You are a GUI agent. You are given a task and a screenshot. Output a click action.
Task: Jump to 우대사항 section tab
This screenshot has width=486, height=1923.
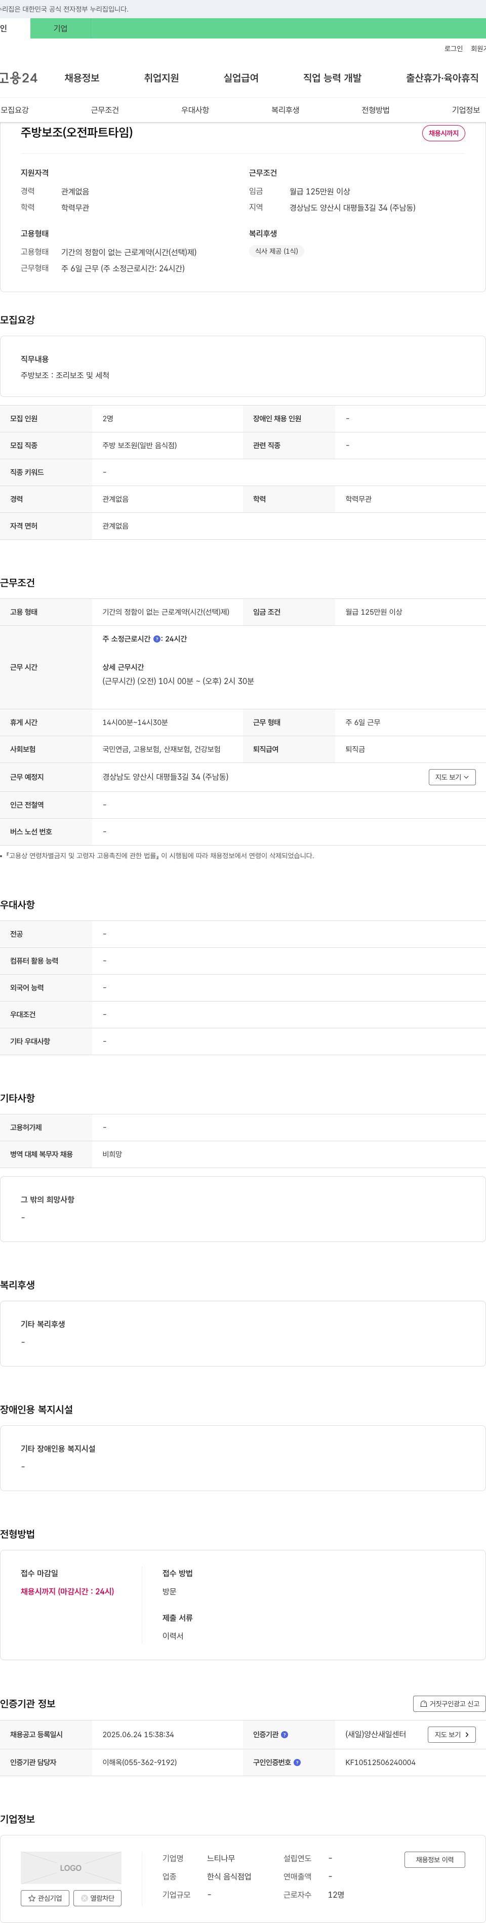pos(195,110)
